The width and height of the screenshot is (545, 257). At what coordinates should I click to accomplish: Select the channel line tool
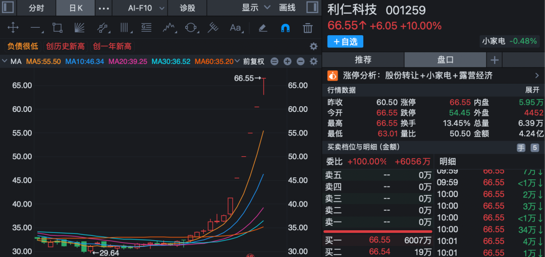pos(102,28)
